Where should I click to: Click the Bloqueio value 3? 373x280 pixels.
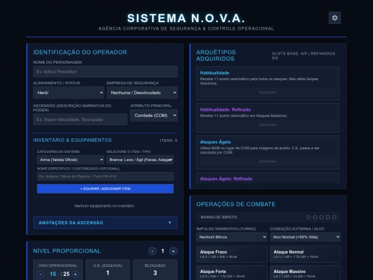click(x=155, y=273)
